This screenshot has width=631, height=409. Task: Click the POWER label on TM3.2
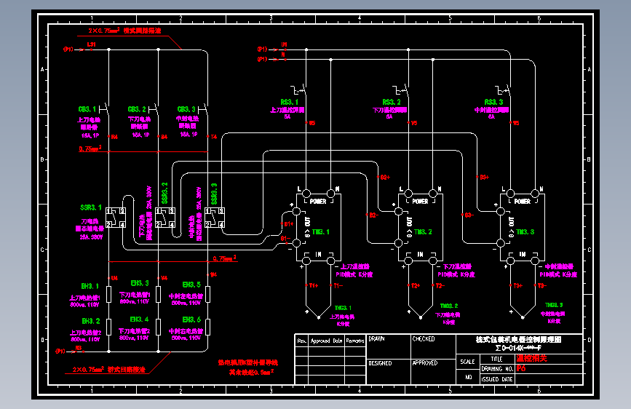[420, 202]
